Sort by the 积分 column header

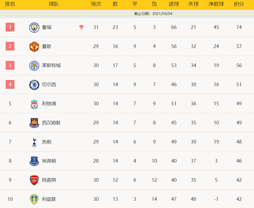239,4
